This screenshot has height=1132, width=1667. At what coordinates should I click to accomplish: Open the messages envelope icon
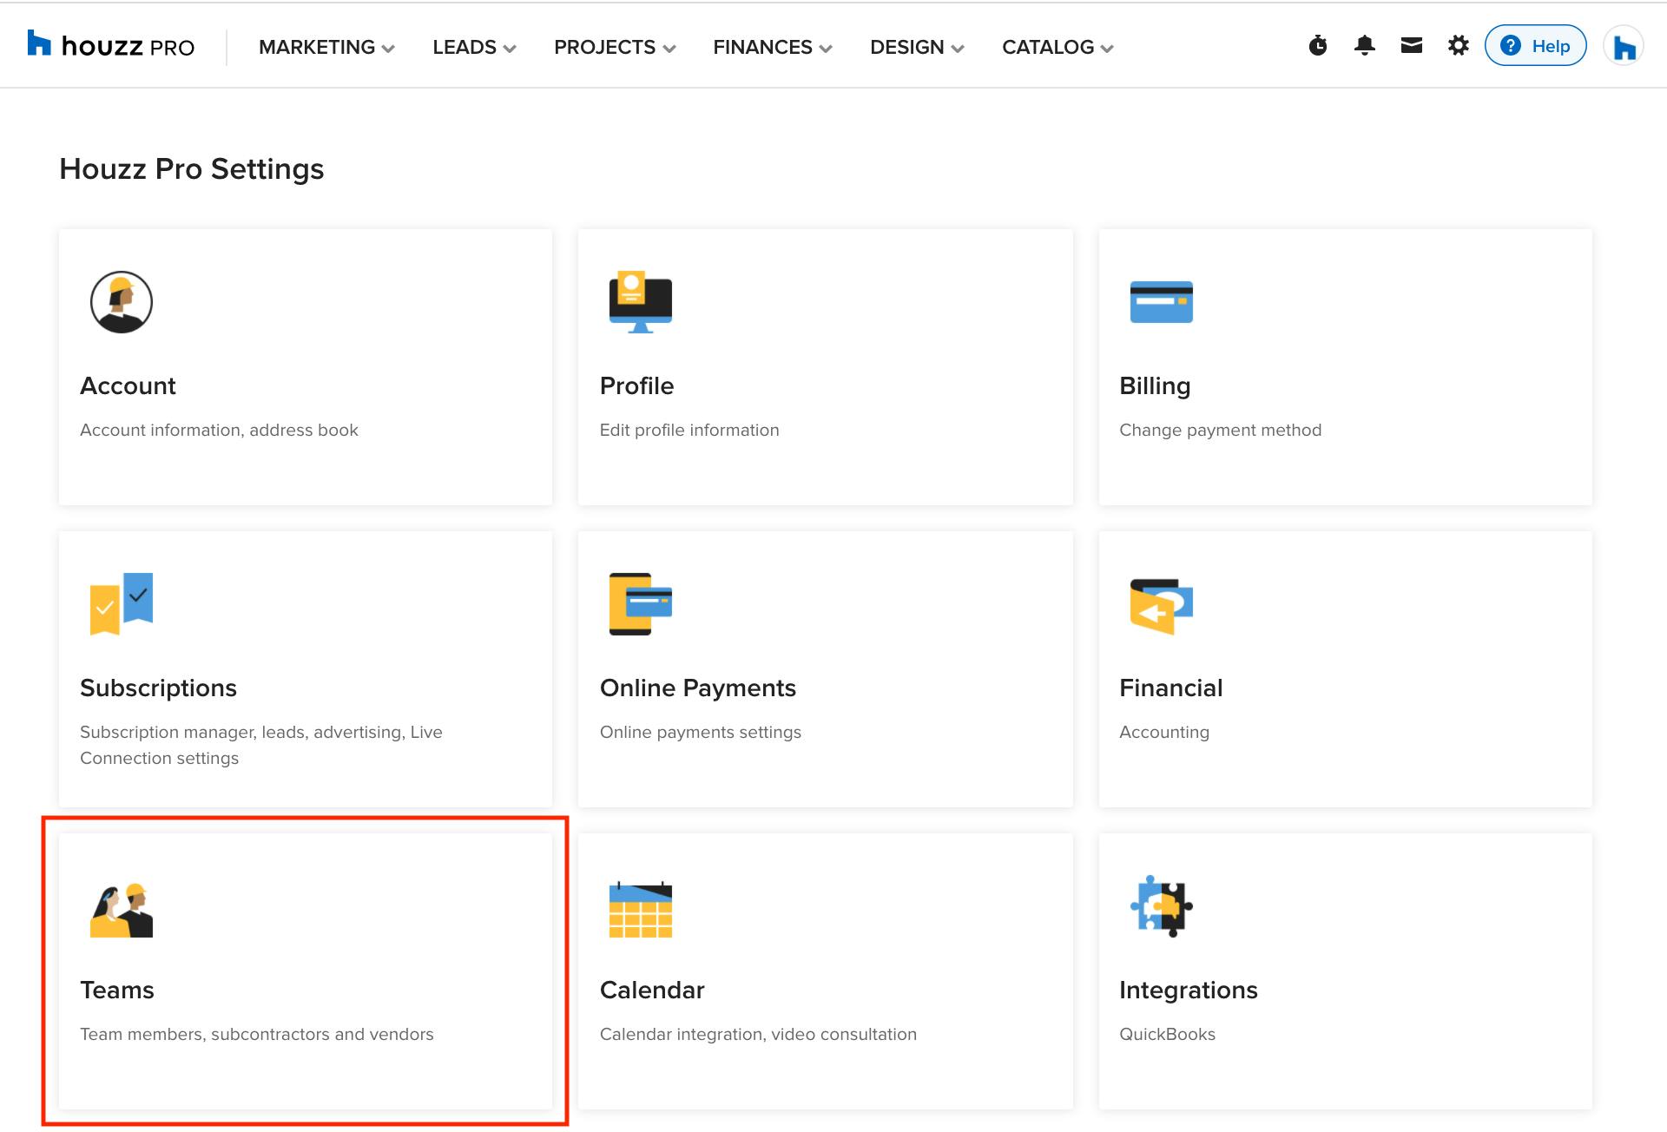click(x=1412, y=45)
